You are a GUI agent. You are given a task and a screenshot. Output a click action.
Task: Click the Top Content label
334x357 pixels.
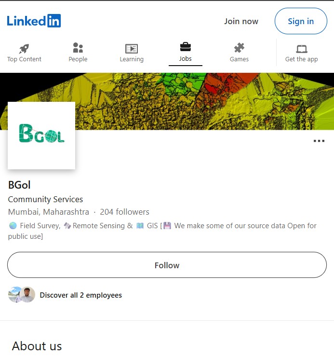point(24,59)
